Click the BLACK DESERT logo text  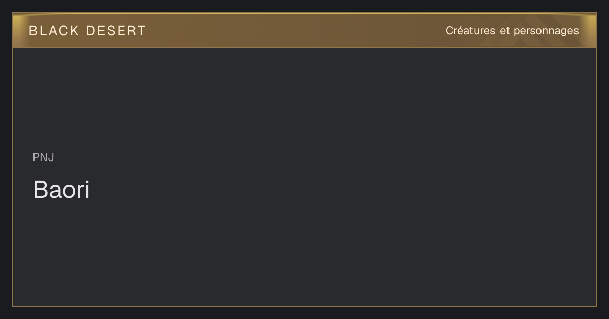click(87, 31)
